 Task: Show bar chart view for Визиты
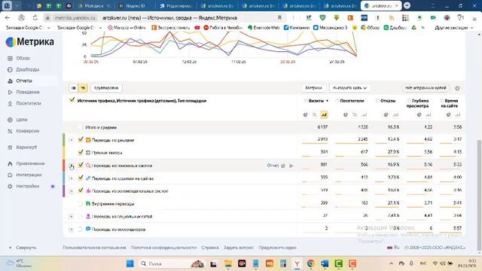pos(324,114)
